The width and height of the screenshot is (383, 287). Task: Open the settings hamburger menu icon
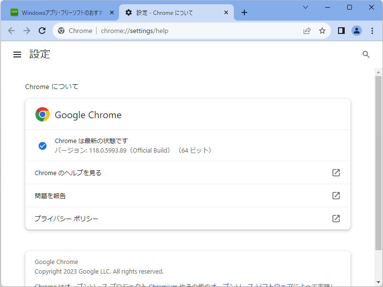click(x=17, y=54)
